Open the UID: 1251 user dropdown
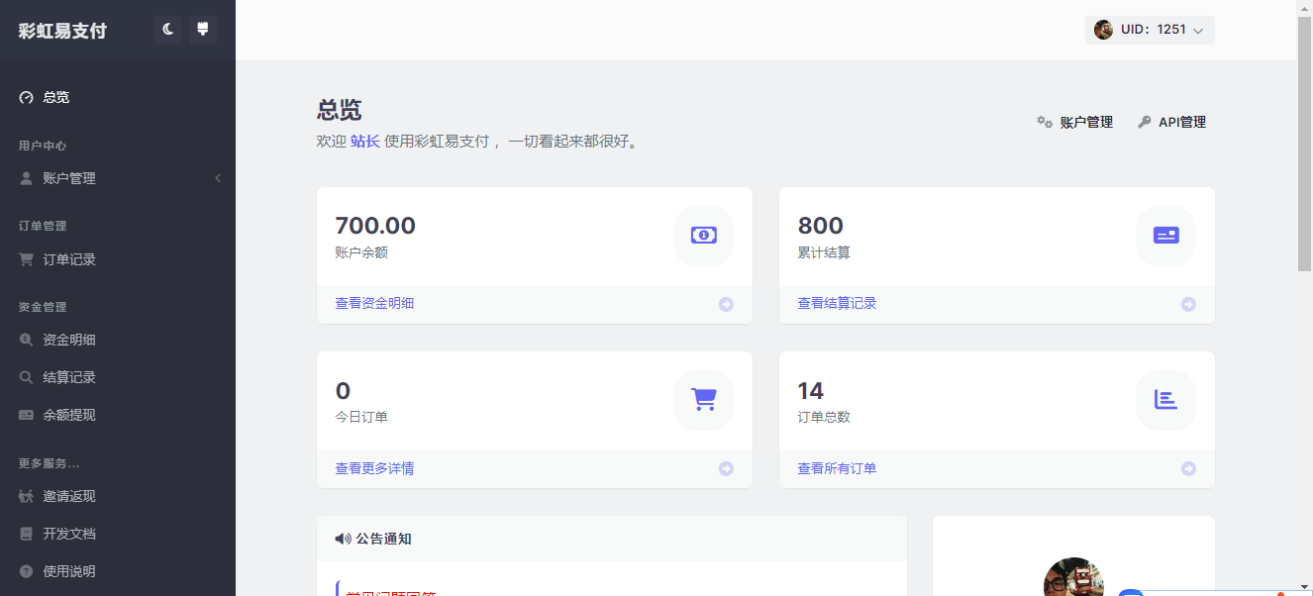 1149,30
